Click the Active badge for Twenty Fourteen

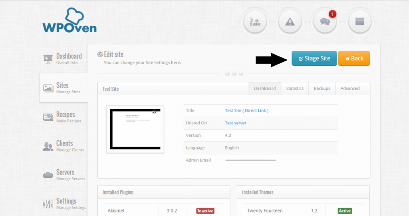pyautogui.click(x=345, y=211)
